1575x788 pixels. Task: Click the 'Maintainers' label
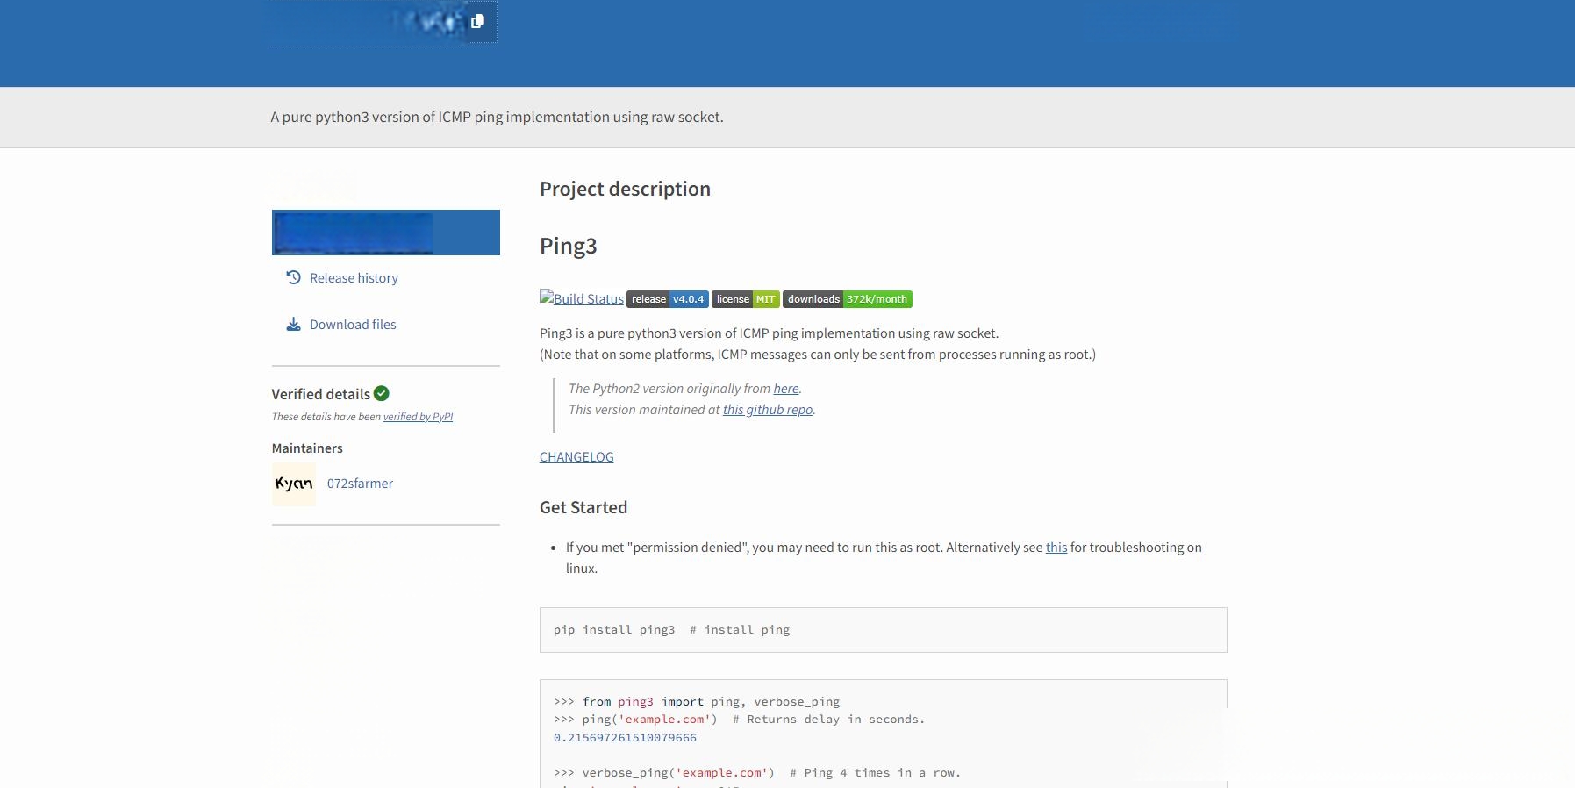(x=307, y=448)
